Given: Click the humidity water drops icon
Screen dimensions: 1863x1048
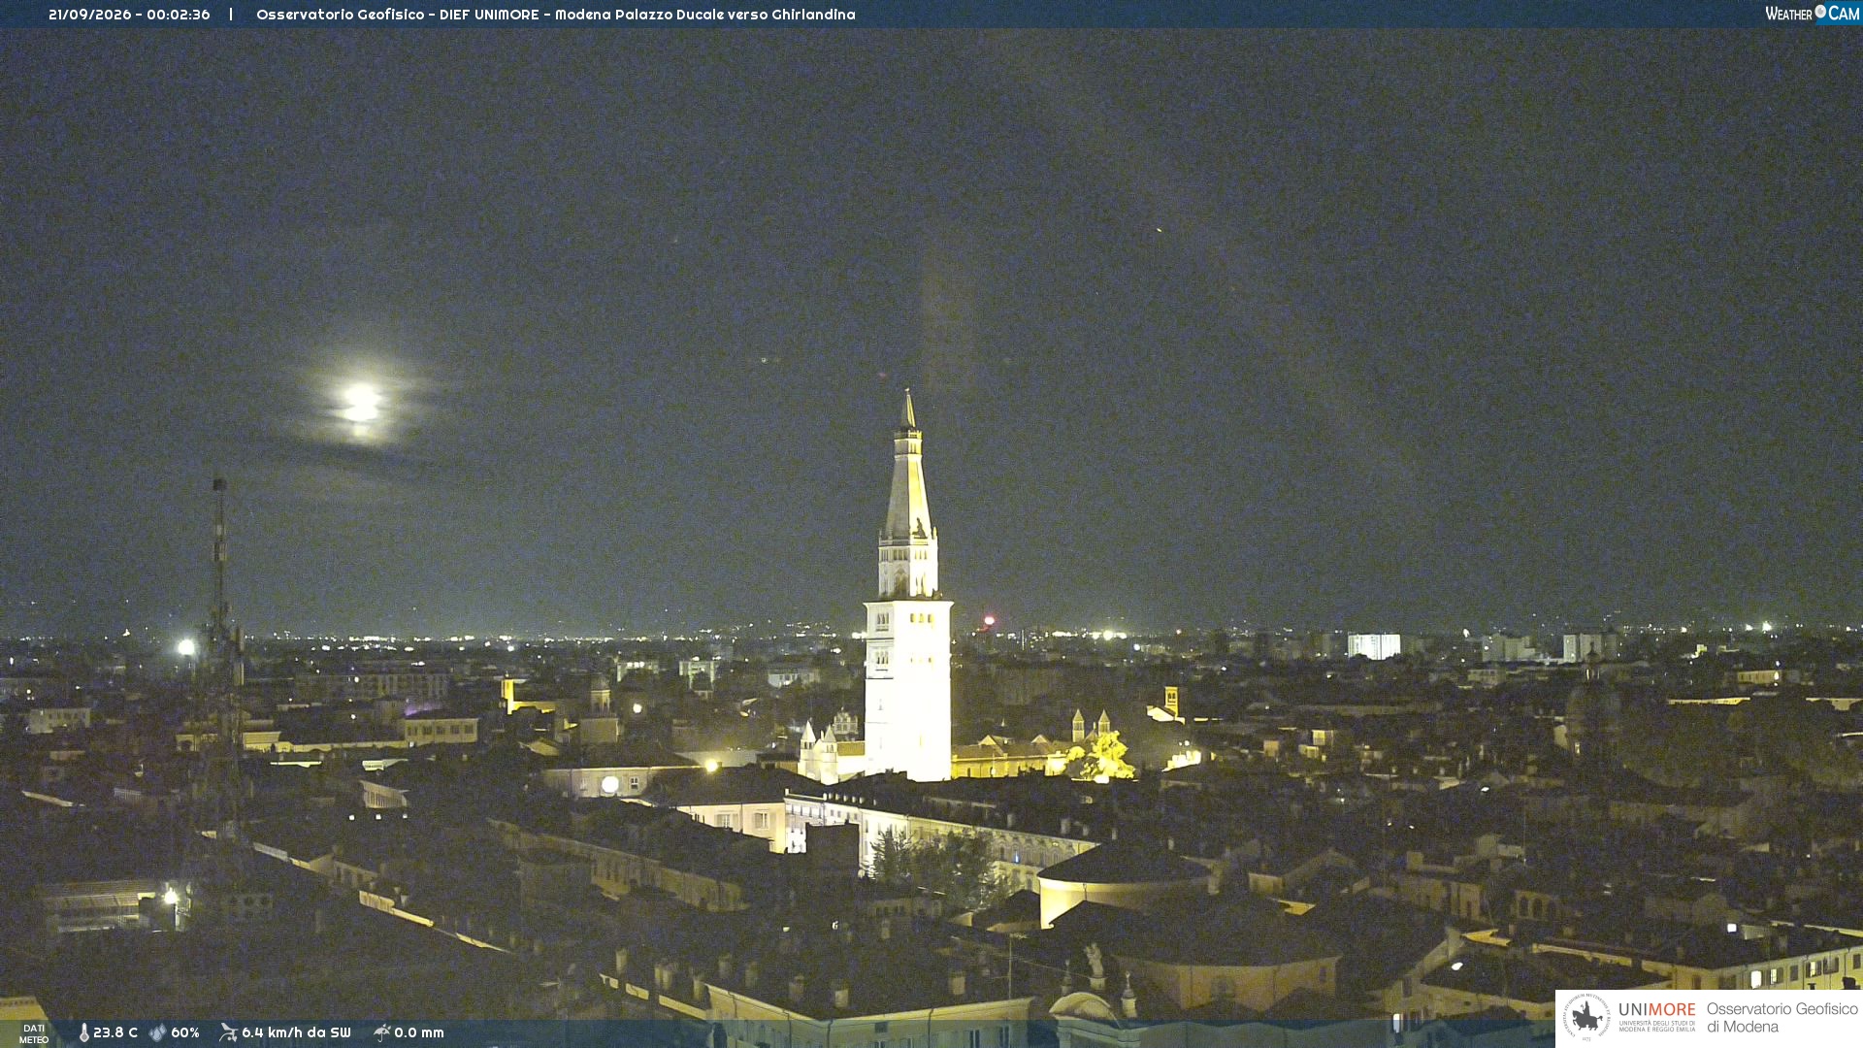Looking at the screenshot, I should pos(157,1032).
